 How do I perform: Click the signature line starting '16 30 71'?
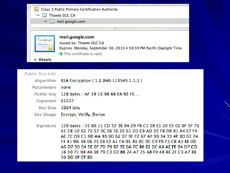(129, 152)
